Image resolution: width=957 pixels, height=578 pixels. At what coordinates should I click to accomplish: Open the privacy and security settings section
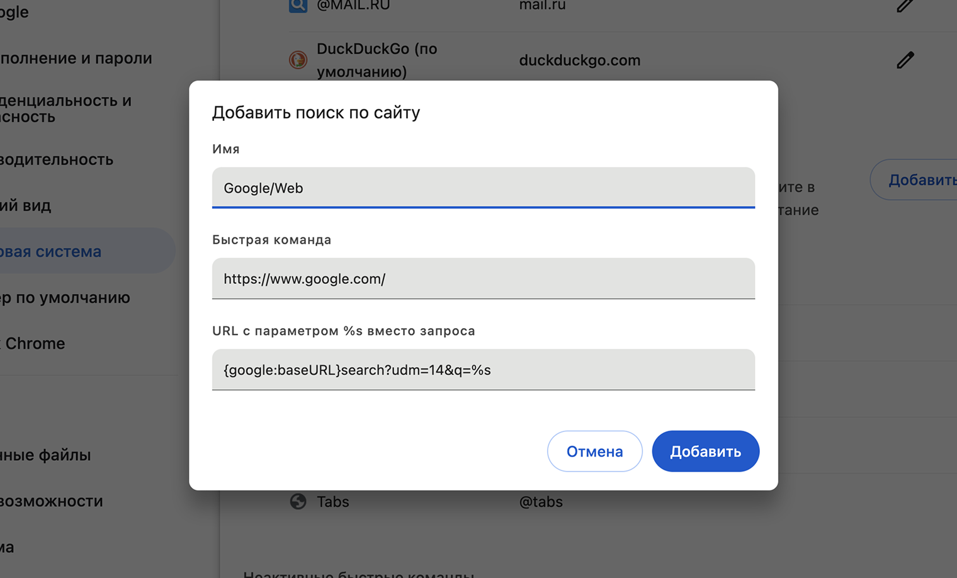[x=65, y=108]
